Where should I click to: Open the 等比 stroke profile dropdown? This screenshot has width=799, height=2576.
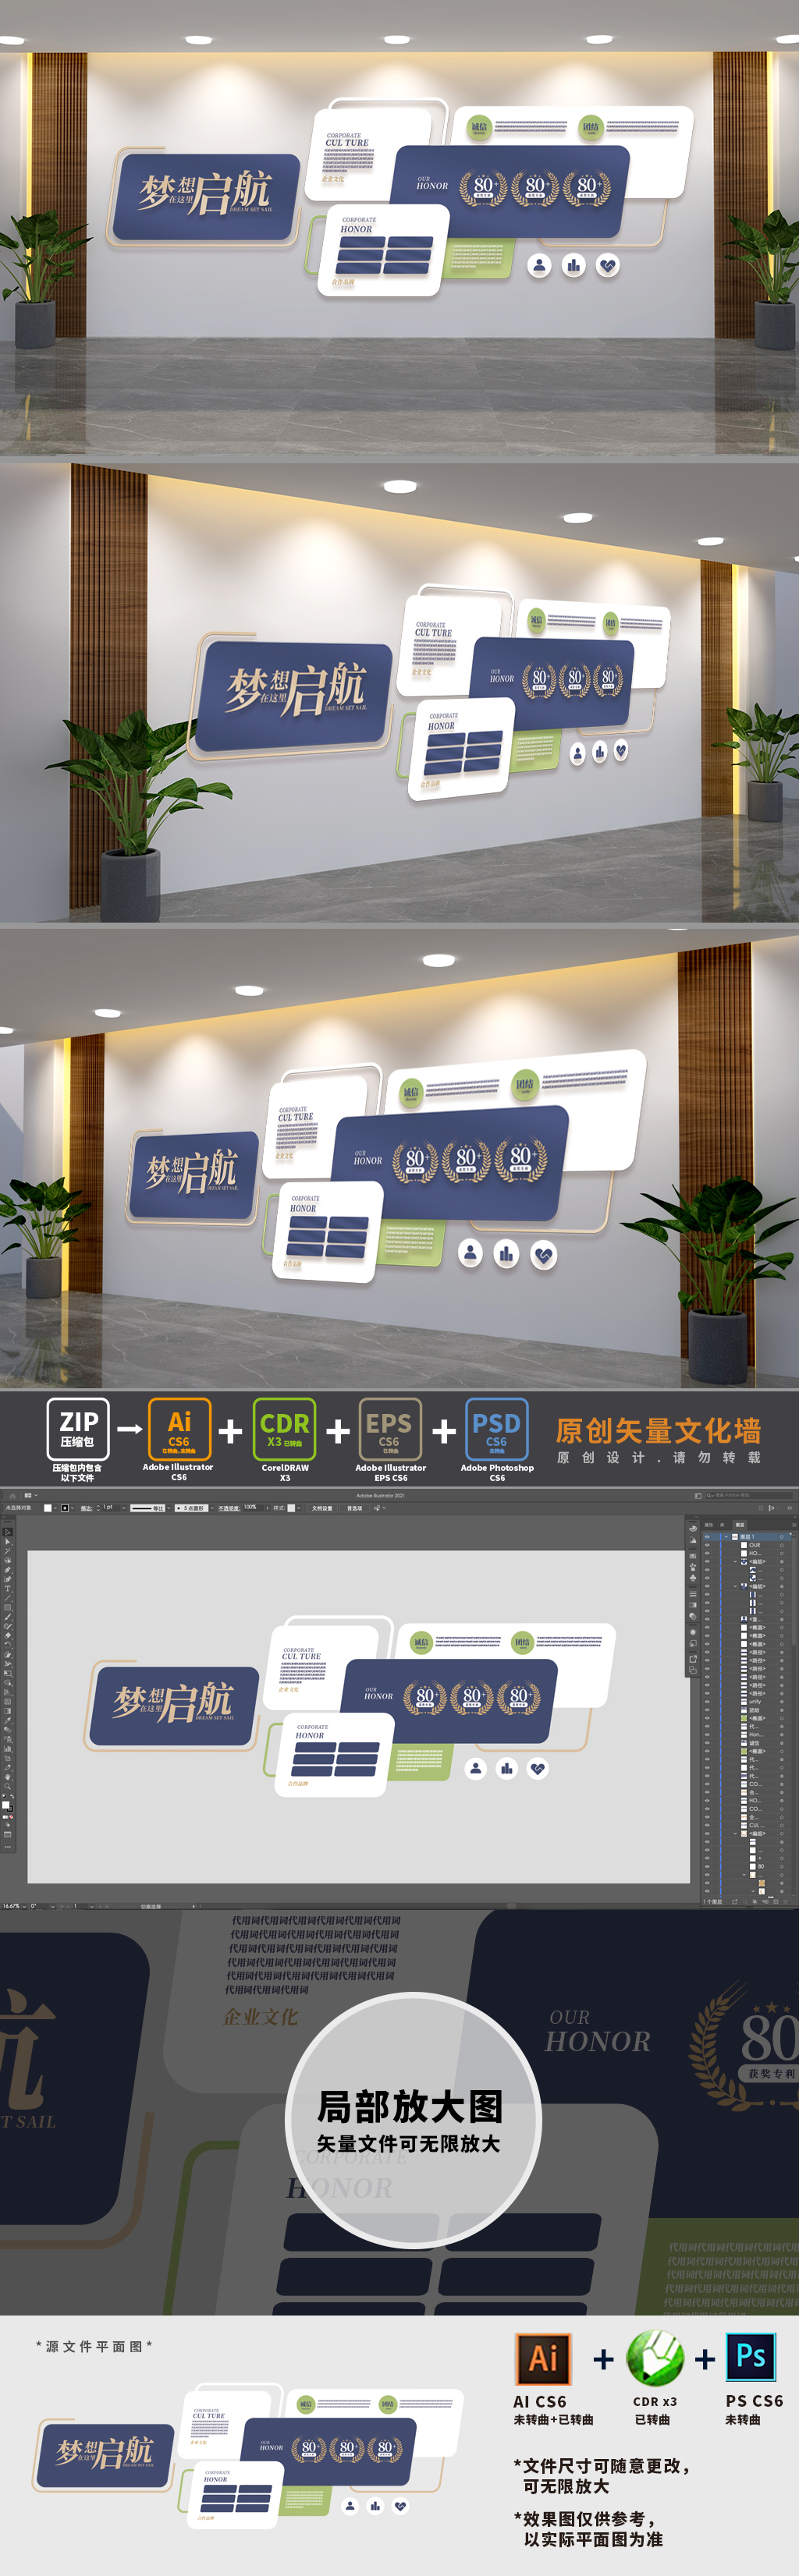(169, 1508)
